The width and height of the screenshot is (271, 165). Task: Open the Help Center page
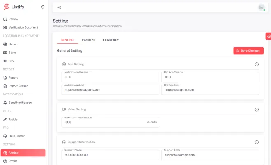pos(23,136)
